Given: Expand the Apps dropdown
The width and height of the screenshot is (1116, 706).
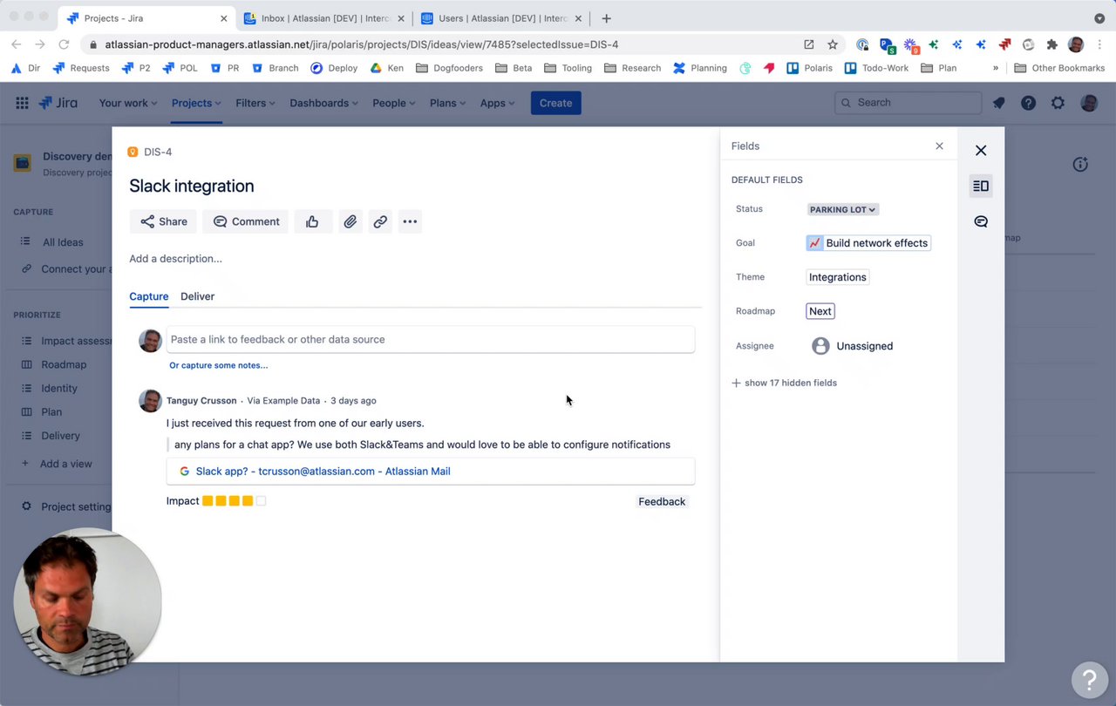Looking at the screenshot, I should (497, 103).
